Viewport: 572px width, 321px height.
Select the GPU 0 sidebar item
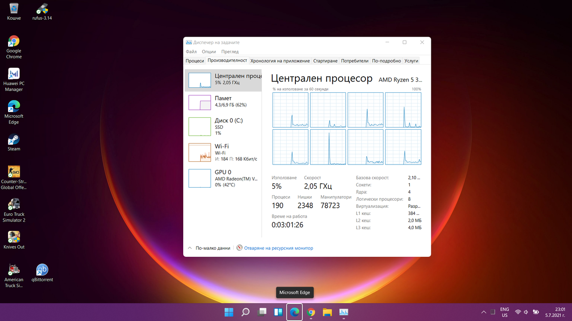click(x=223, y=178)
